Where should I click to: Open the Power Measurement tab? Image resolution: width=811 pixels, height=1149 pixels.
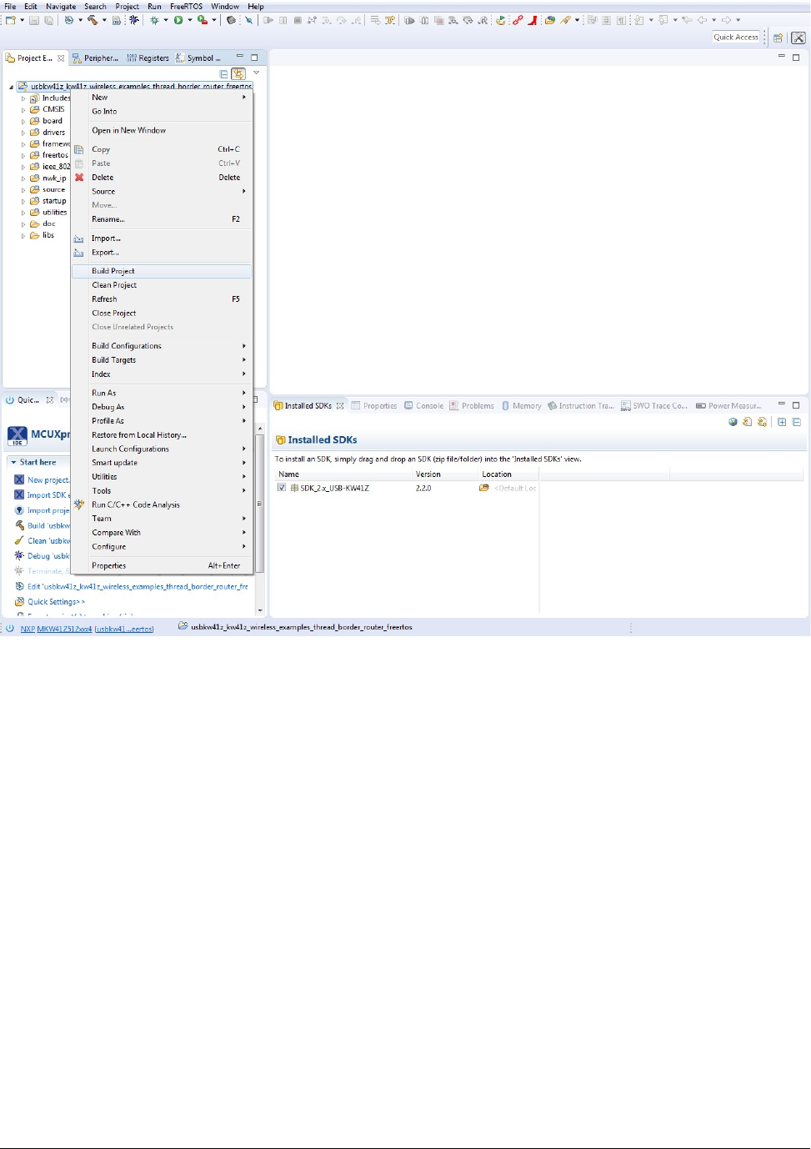tap(728, 406)
